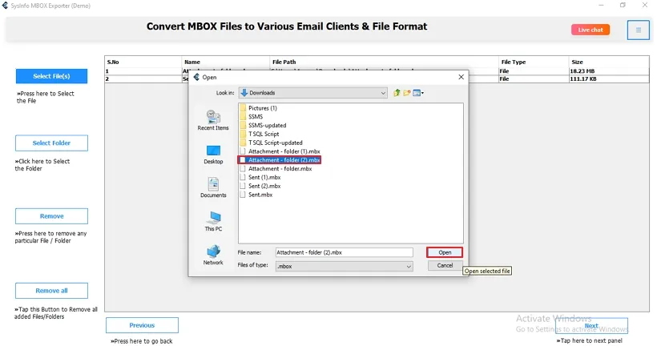Go to Documents shortcut
This screenshot has height=350, width=657.
(x=213, y=187)
